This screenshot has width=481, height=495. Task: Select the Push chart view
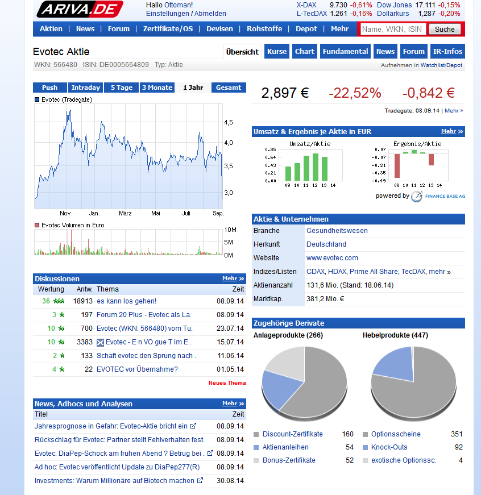click(x=50, y=88)
